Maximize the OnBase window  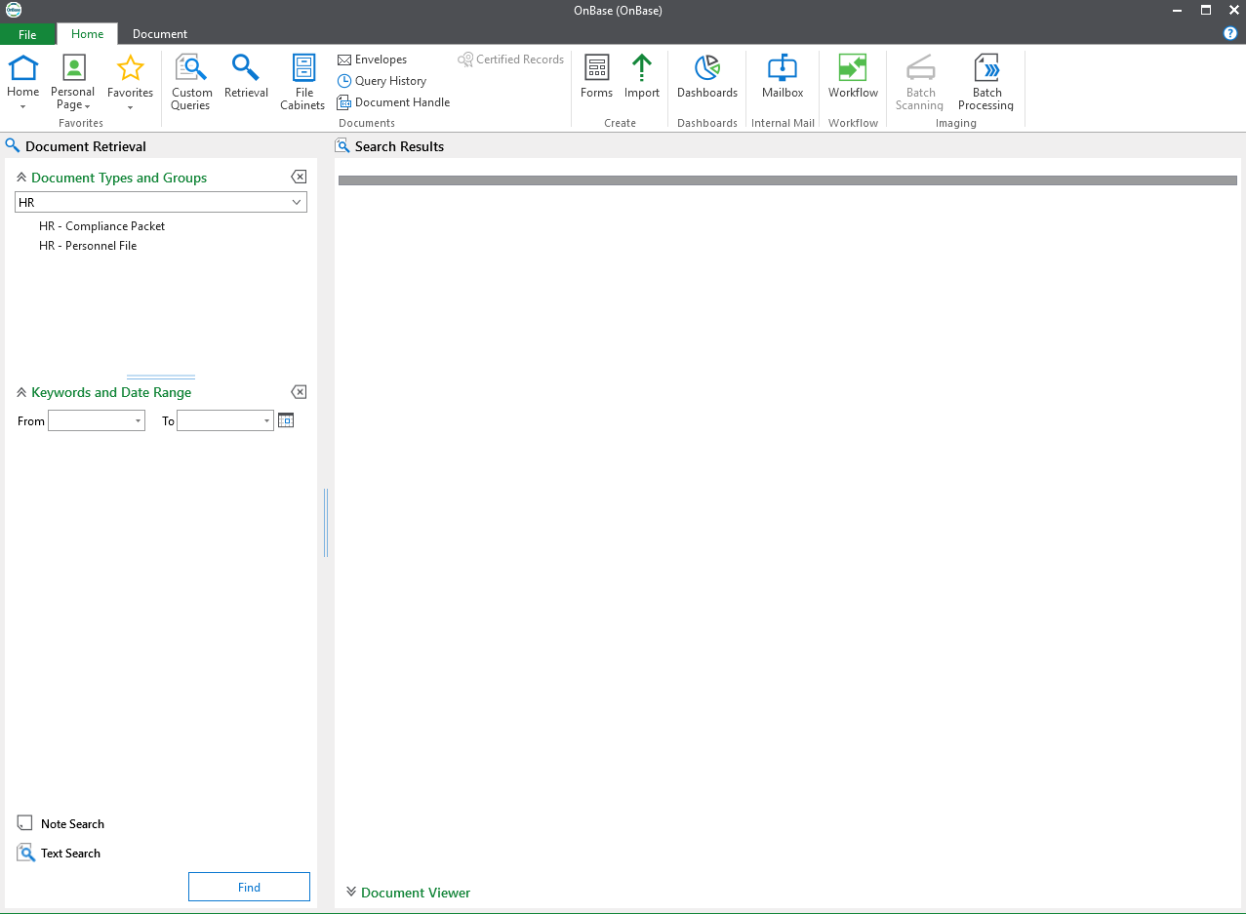pos(1206,10)
